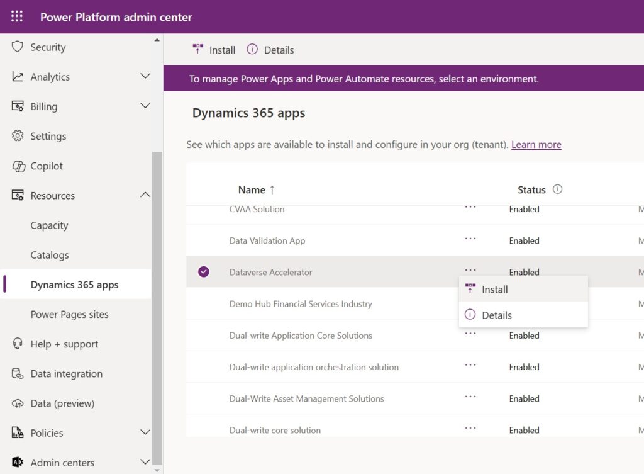Click sidebar scrollbar up arrow

point(157,40)
